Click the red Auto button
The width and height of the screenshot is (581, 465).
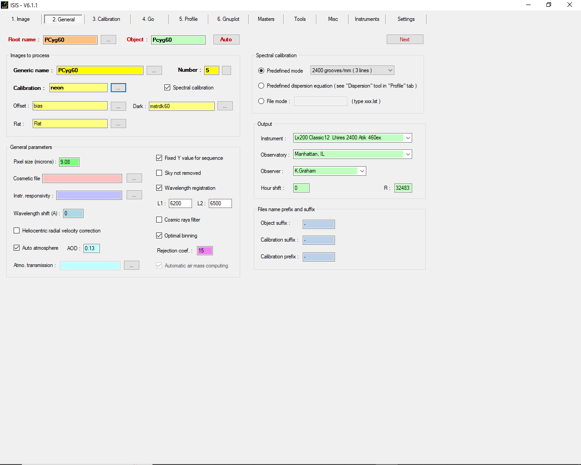tap(226, 40)
